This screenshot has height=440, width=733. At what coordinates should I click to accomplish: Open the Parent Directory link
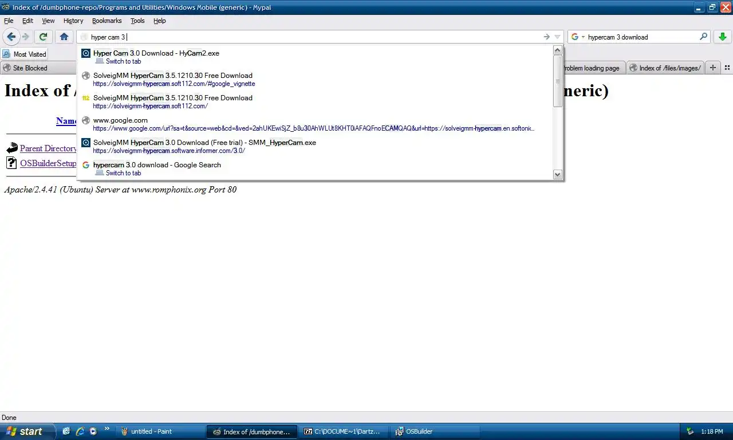pyautogui.click(x=48, y=148)
